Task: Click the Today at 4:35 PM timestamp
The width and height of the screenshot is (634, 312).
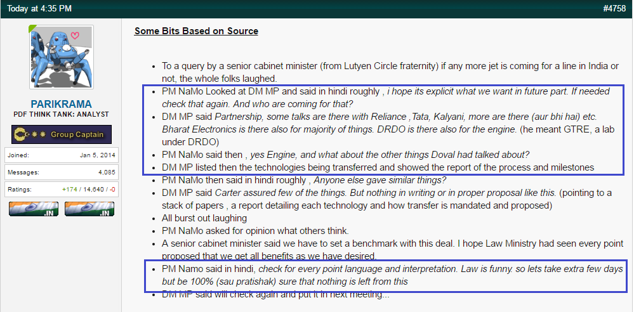Action: [39, 8]
